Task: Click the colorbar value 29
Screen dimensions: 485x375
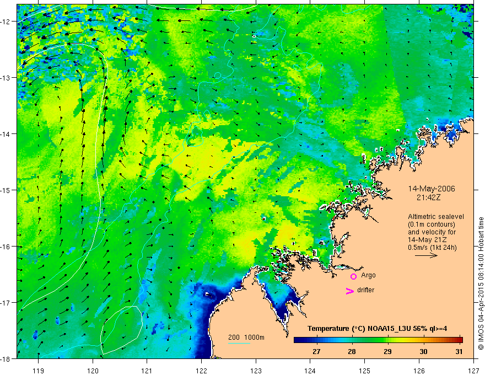Action: click(387, 351)
